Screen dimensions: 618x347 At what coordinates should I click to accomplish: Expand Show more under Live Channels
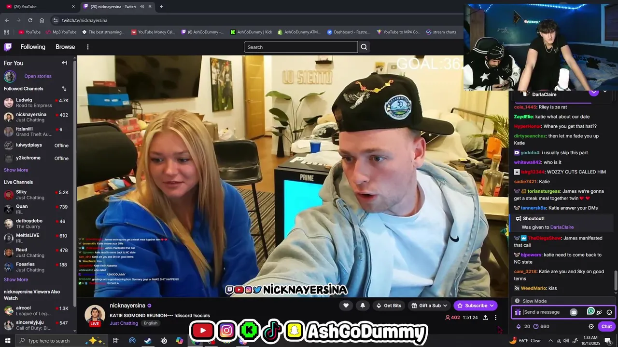point(16,280)
